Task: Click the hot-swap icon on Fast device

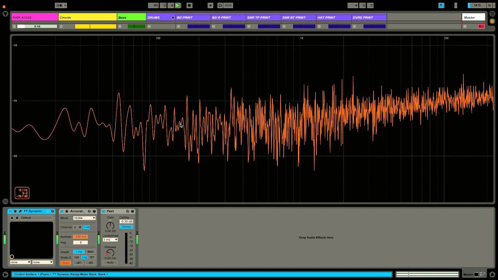Action: (128, 211)
